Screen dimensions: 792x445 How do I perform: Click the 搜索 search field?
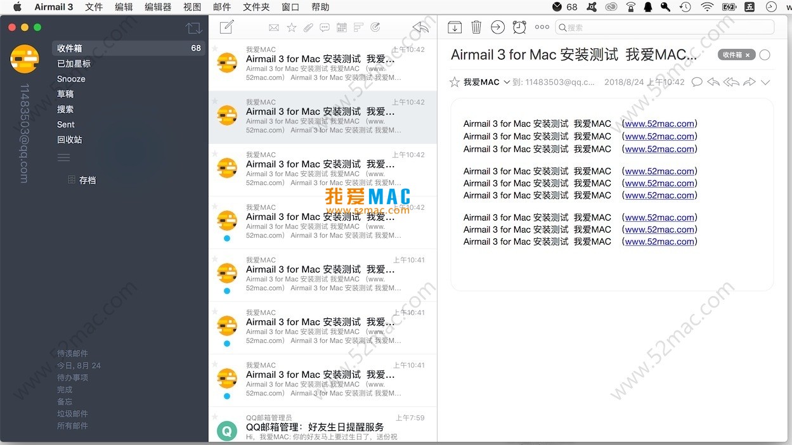point(666,27)
